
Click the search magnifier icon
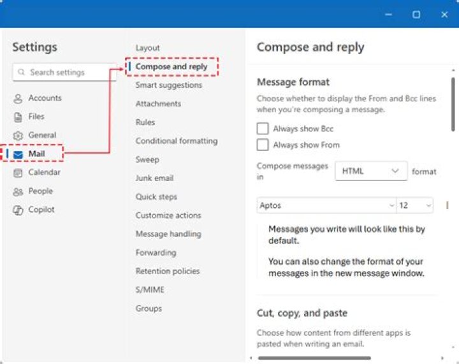point(22,73)
